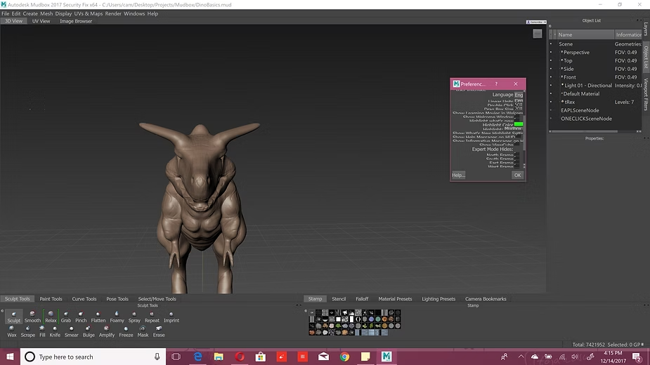650x365 pixels.
Task: Select the Sculpt tool
Action: point(13,317)
